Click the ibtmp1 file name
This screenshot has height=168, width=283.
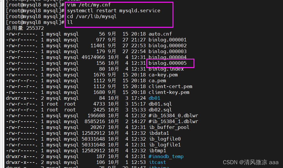(157, 150)
